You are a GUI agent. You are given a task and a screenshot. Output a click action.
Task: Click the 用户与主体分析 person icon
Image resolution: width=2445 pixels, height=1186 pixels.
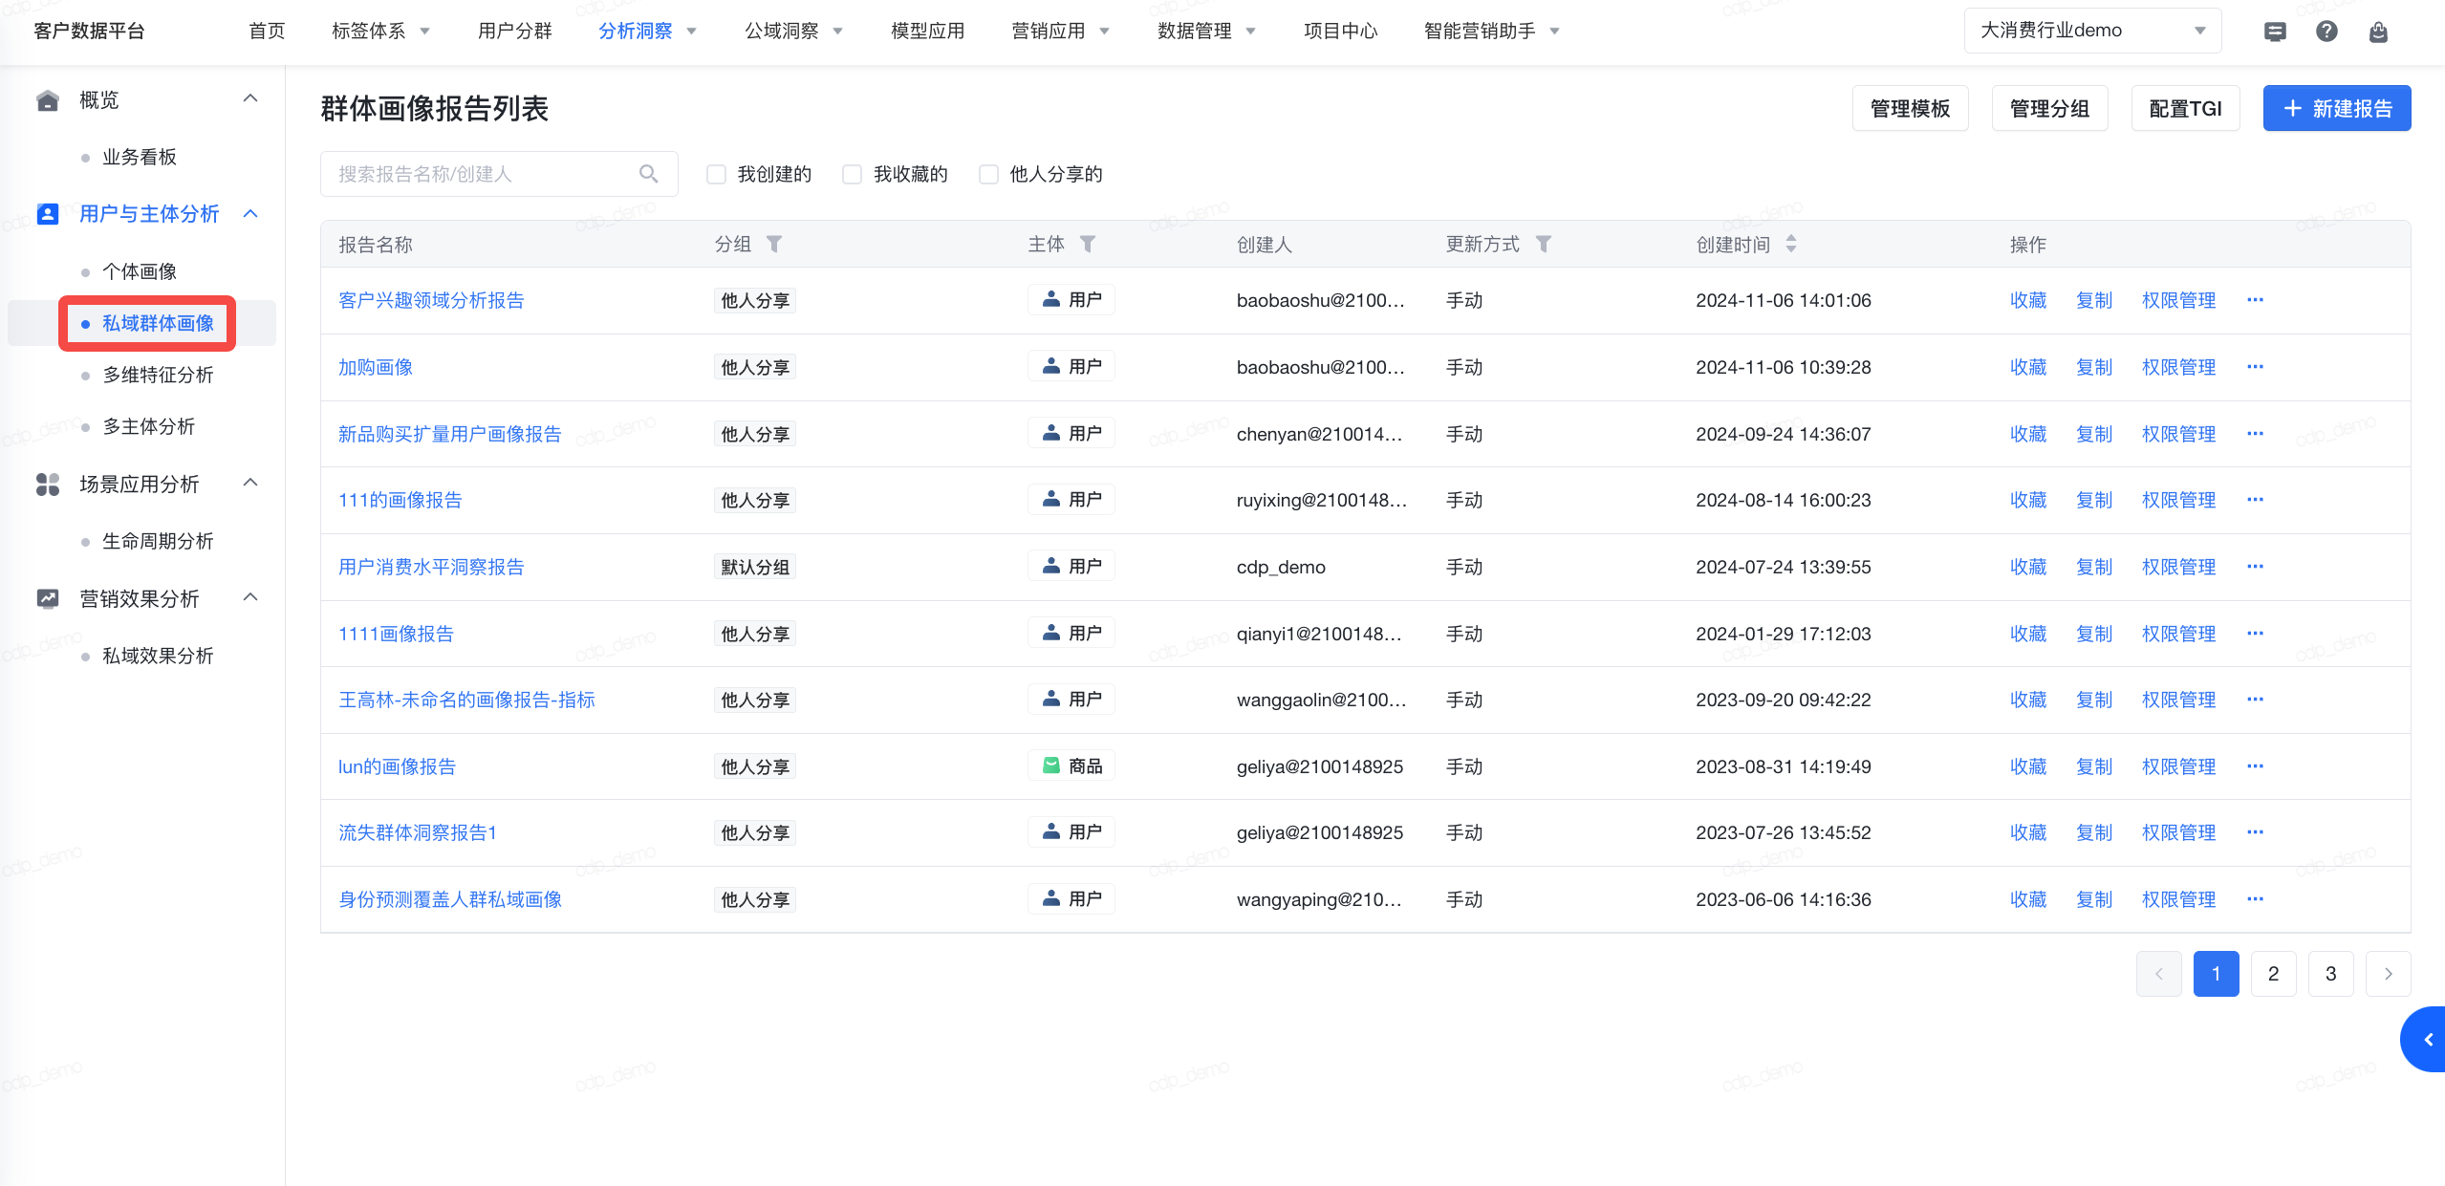click(x=48, y=214)
